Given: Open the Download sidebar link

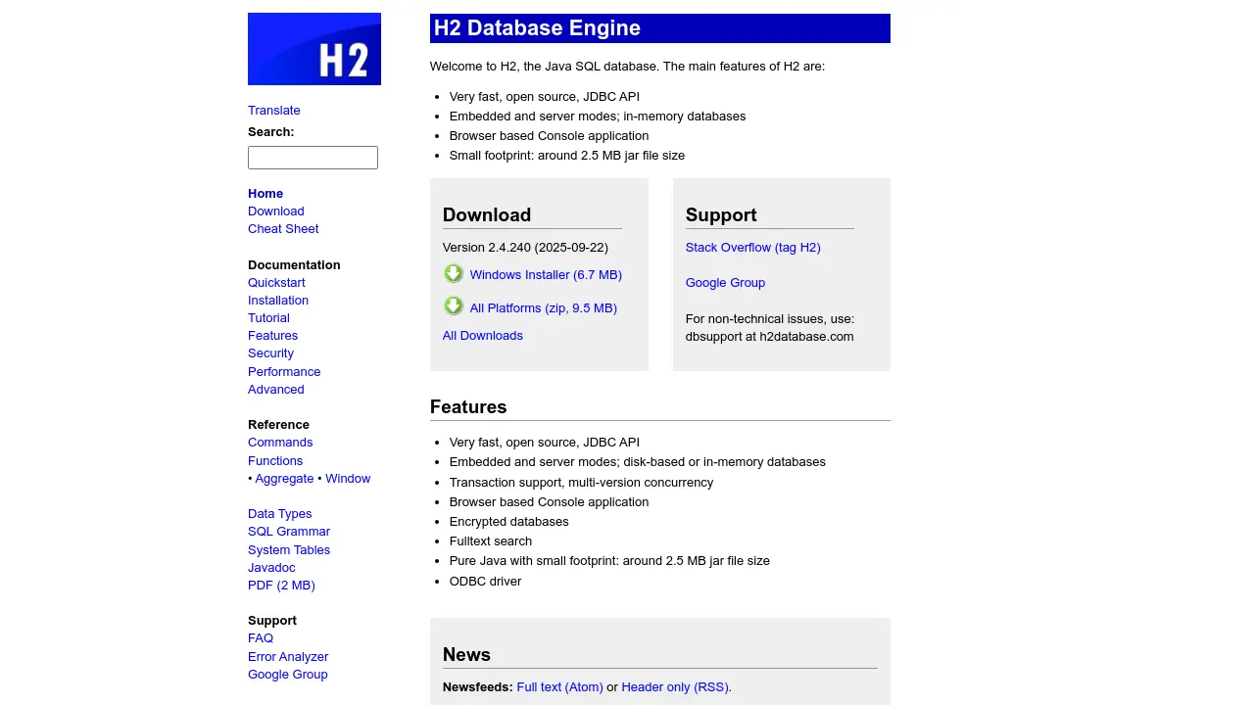Looking at the screenshot, I should click(x=276, y=211).
